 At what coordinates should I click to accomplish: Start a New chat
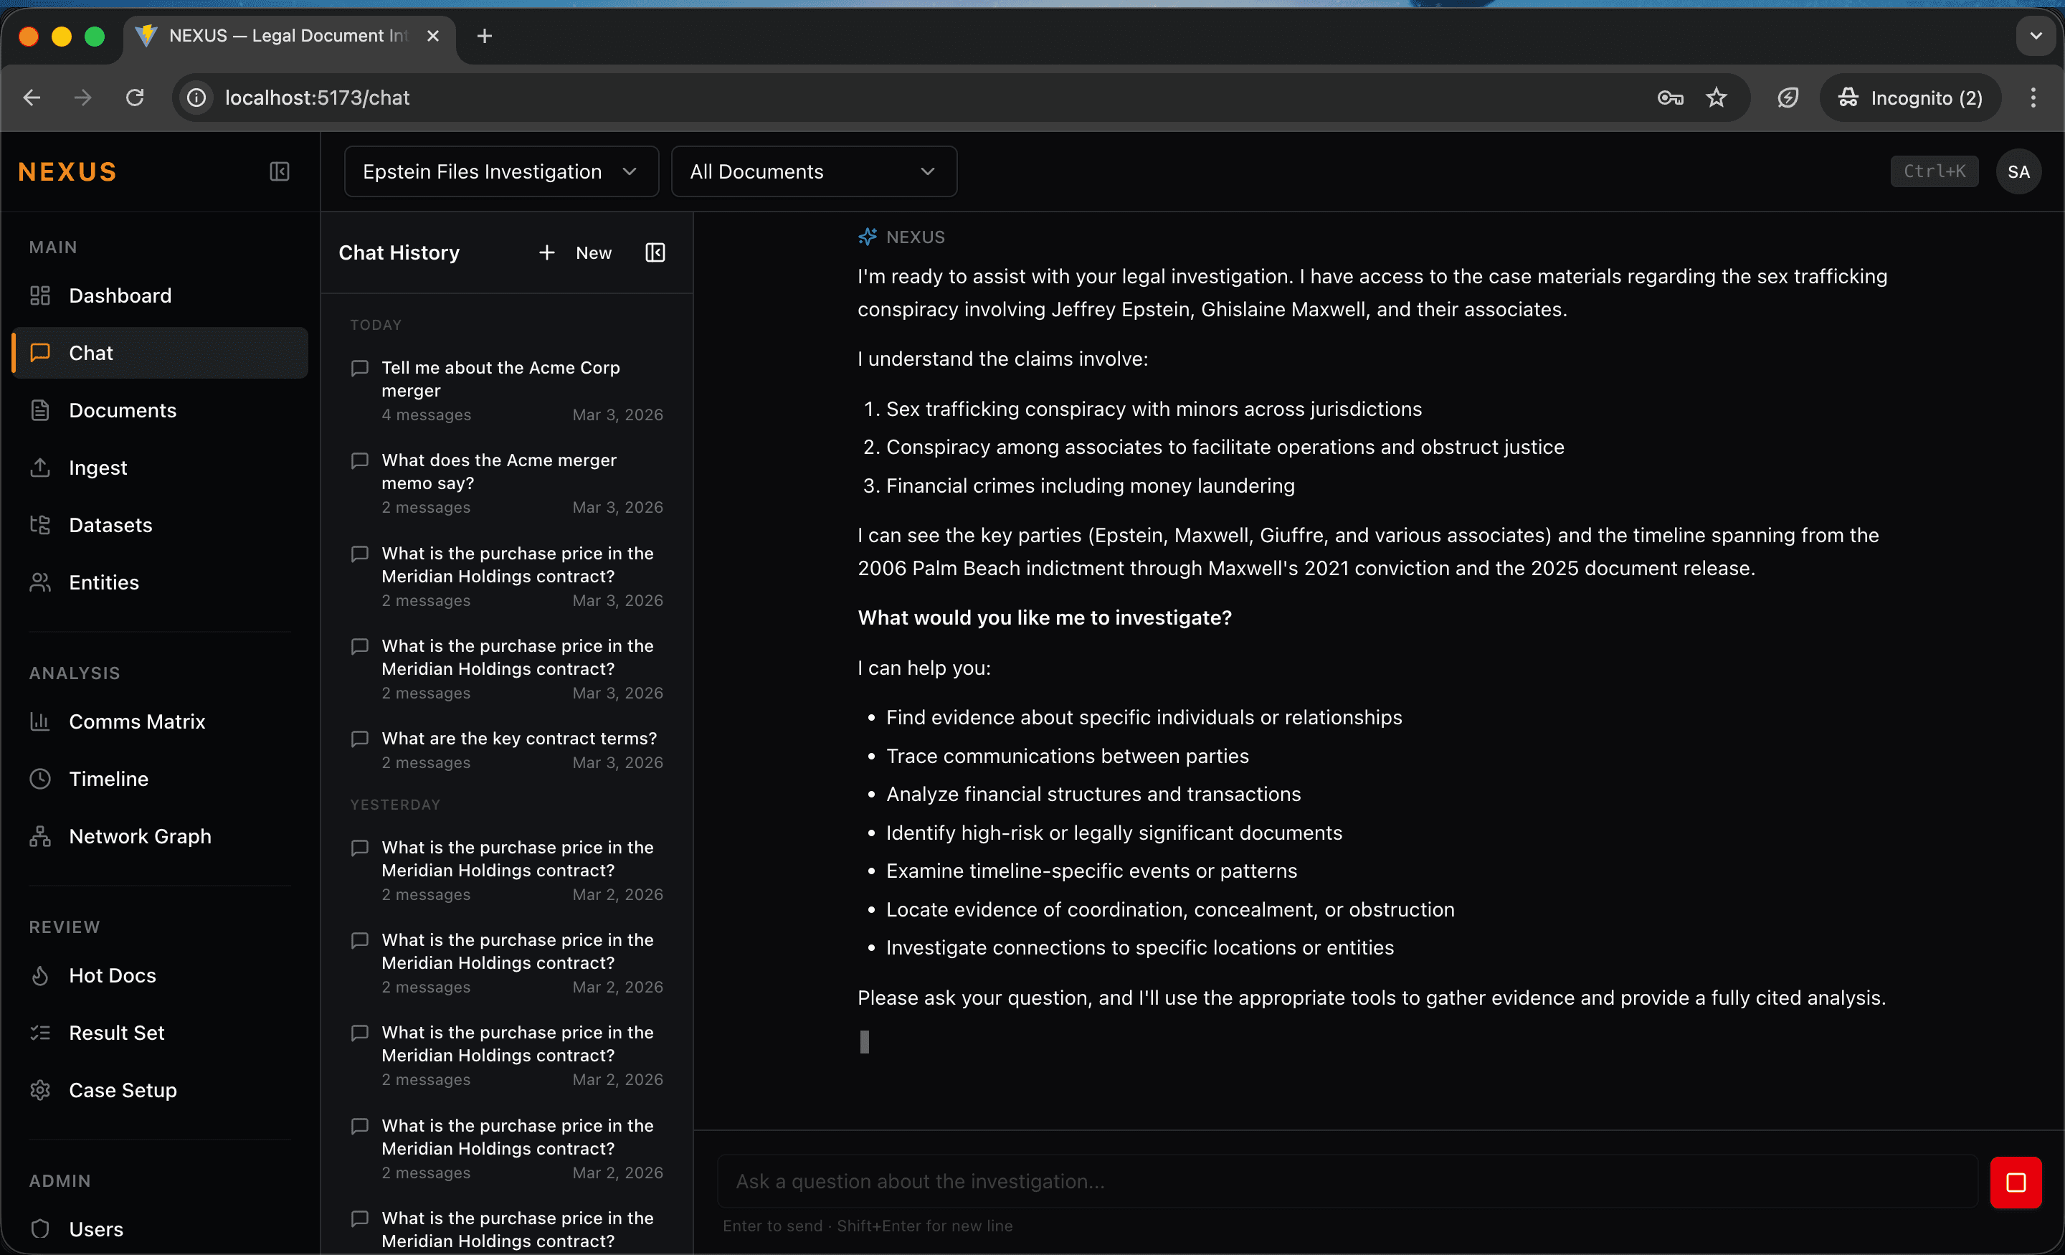tap(576, 252)
